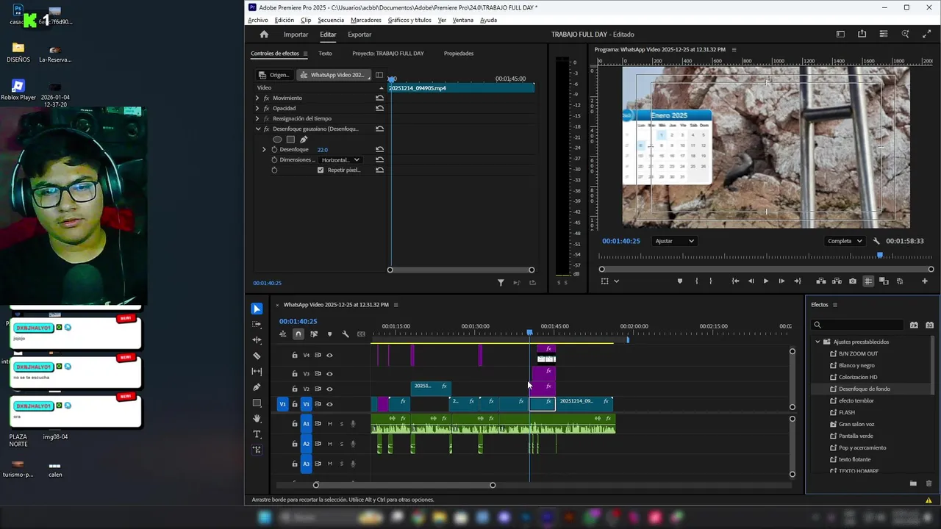The height and width of the screenshot is (529, 941).
Task: Reset the Opacidad effect
Action: click(379, 108)
